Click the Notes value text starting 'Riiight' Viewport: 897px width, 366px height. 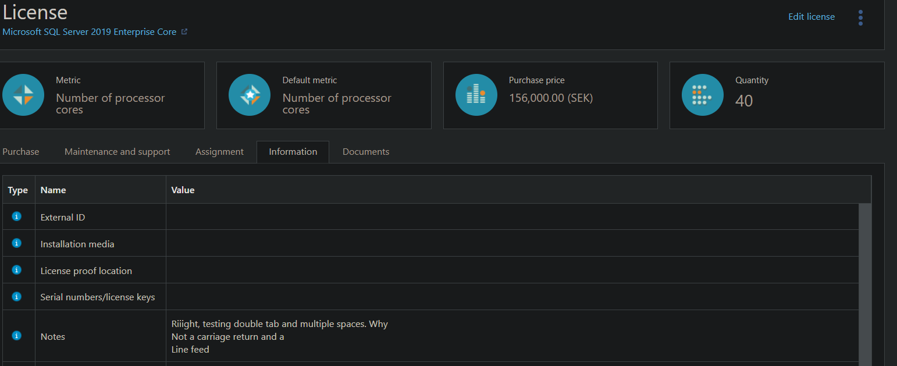tap(280, 336)
